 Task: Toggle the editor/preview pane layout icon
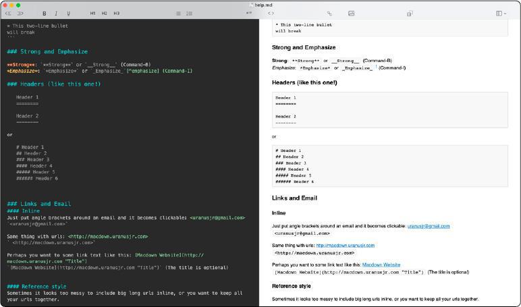[x=499, y=13]
